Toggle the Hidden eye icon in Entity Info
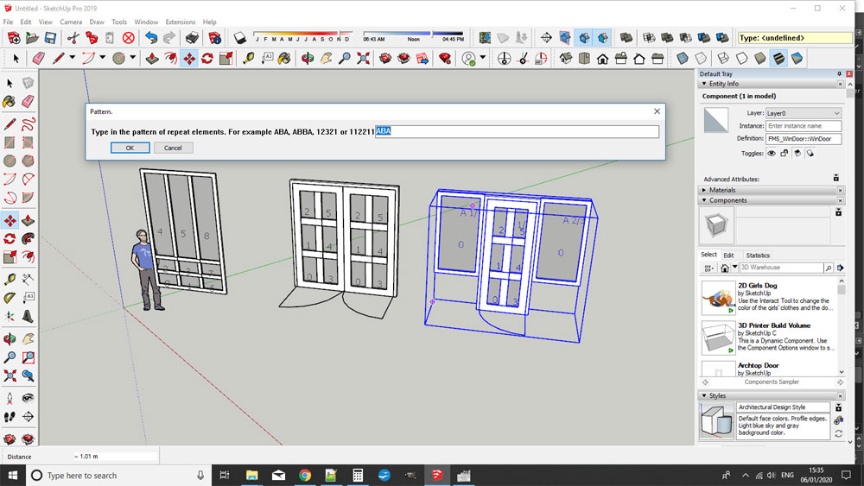The width and height of the screenshot is (864, 486). pyautogui.click(x=771, y=153)
